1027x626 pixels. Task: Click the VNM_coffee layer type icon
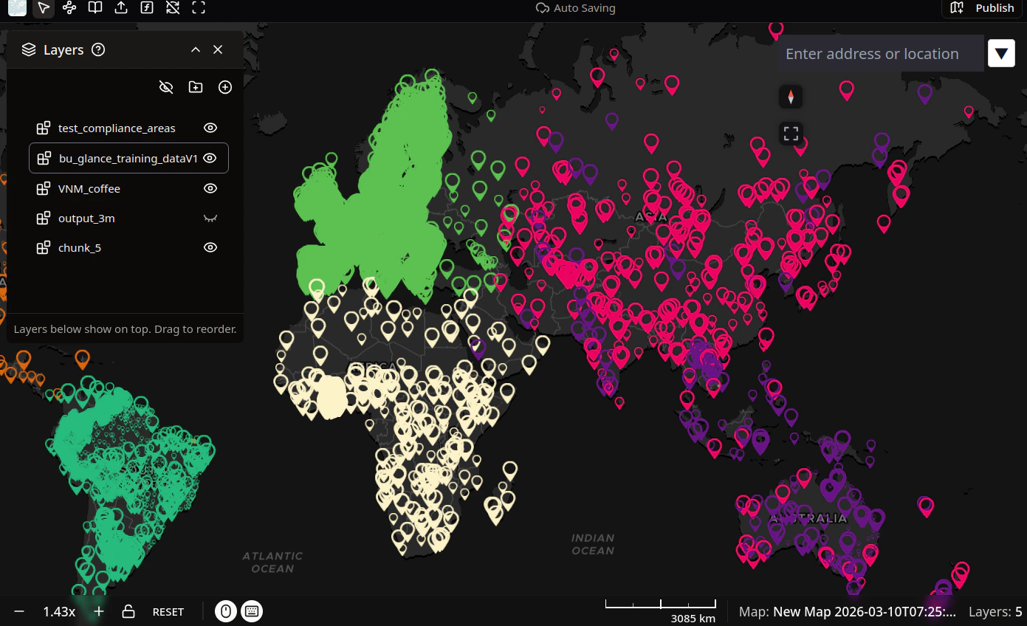click(x=44, y=188)
